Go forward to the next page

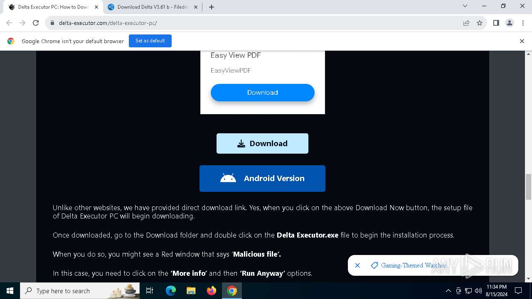(x=22, y=23)
